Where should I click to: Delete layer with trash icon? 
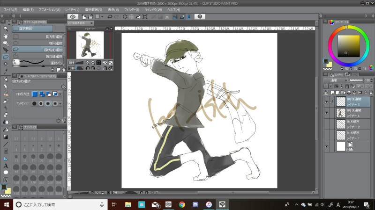[370, 93]
